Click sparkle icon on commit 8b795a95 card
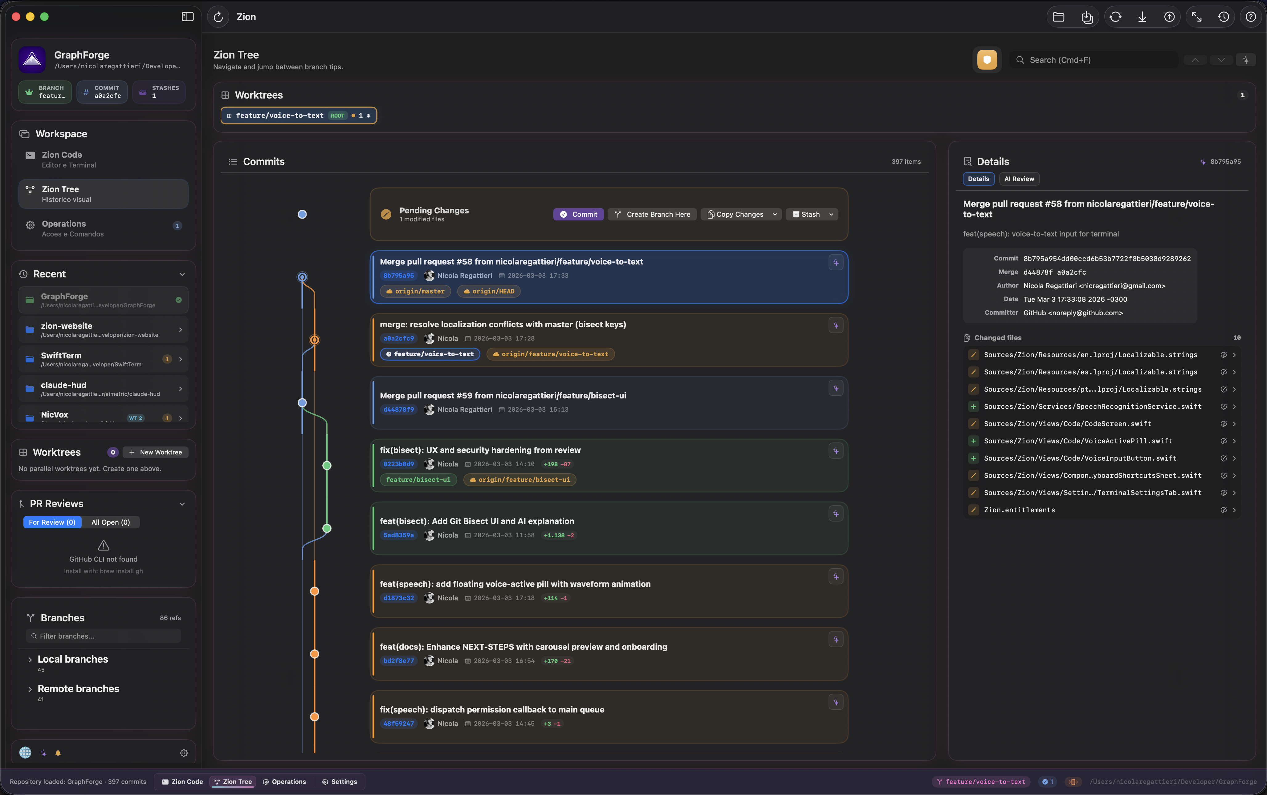Screen dimensions: 1267x795 click(836, 262)
